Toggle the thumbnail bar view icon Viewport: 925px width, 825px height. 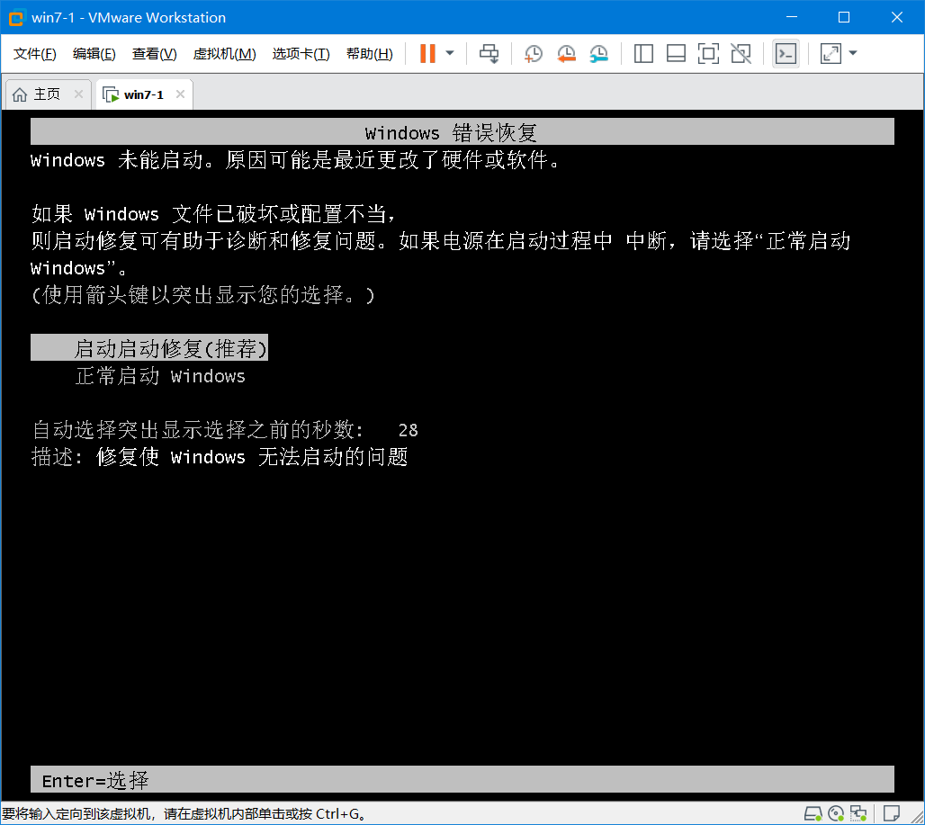[x=676, y=54]
